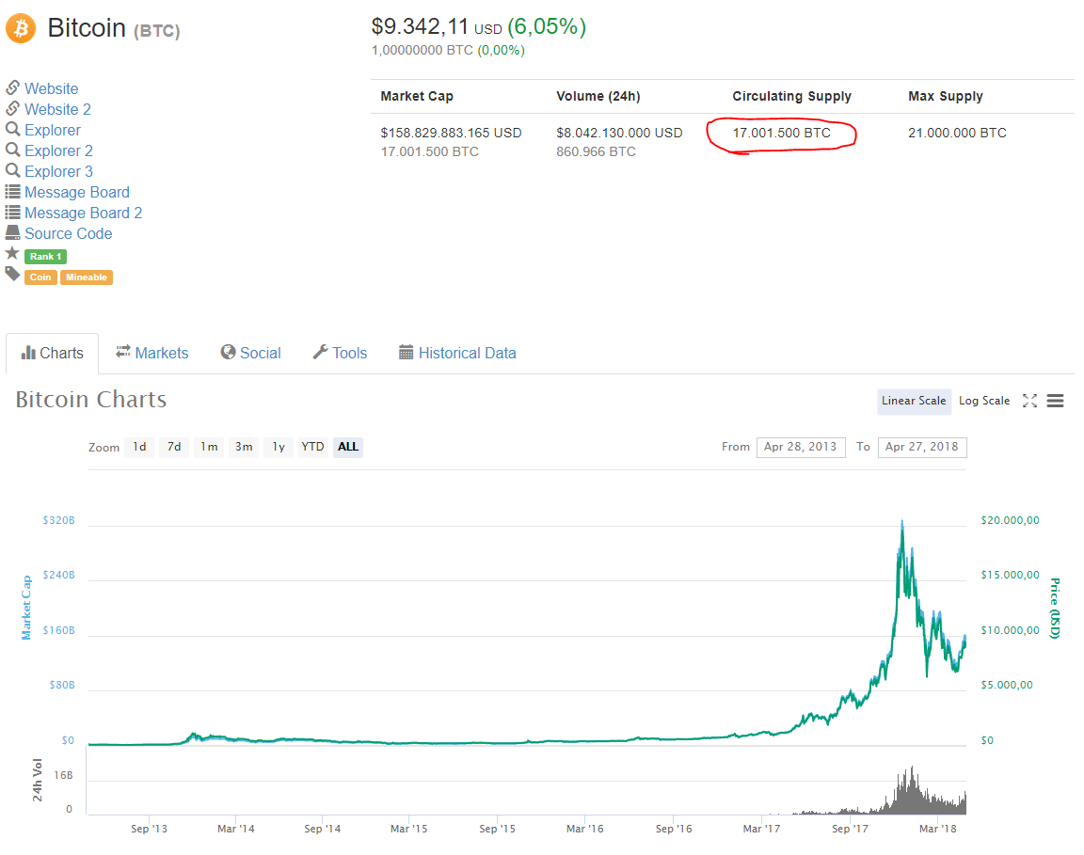Click the Mineable tag
This screenshot has width=1084, height=855.
(87, 277)
